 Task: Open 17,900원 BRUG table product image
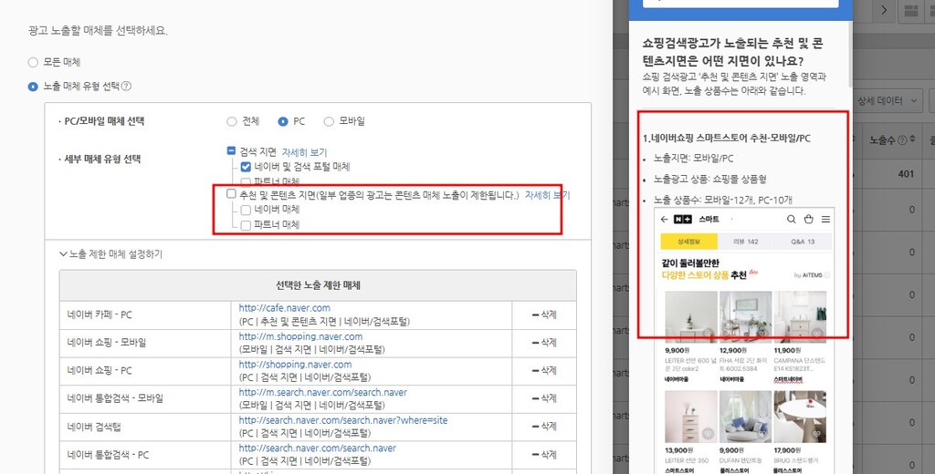click(800, 417)
